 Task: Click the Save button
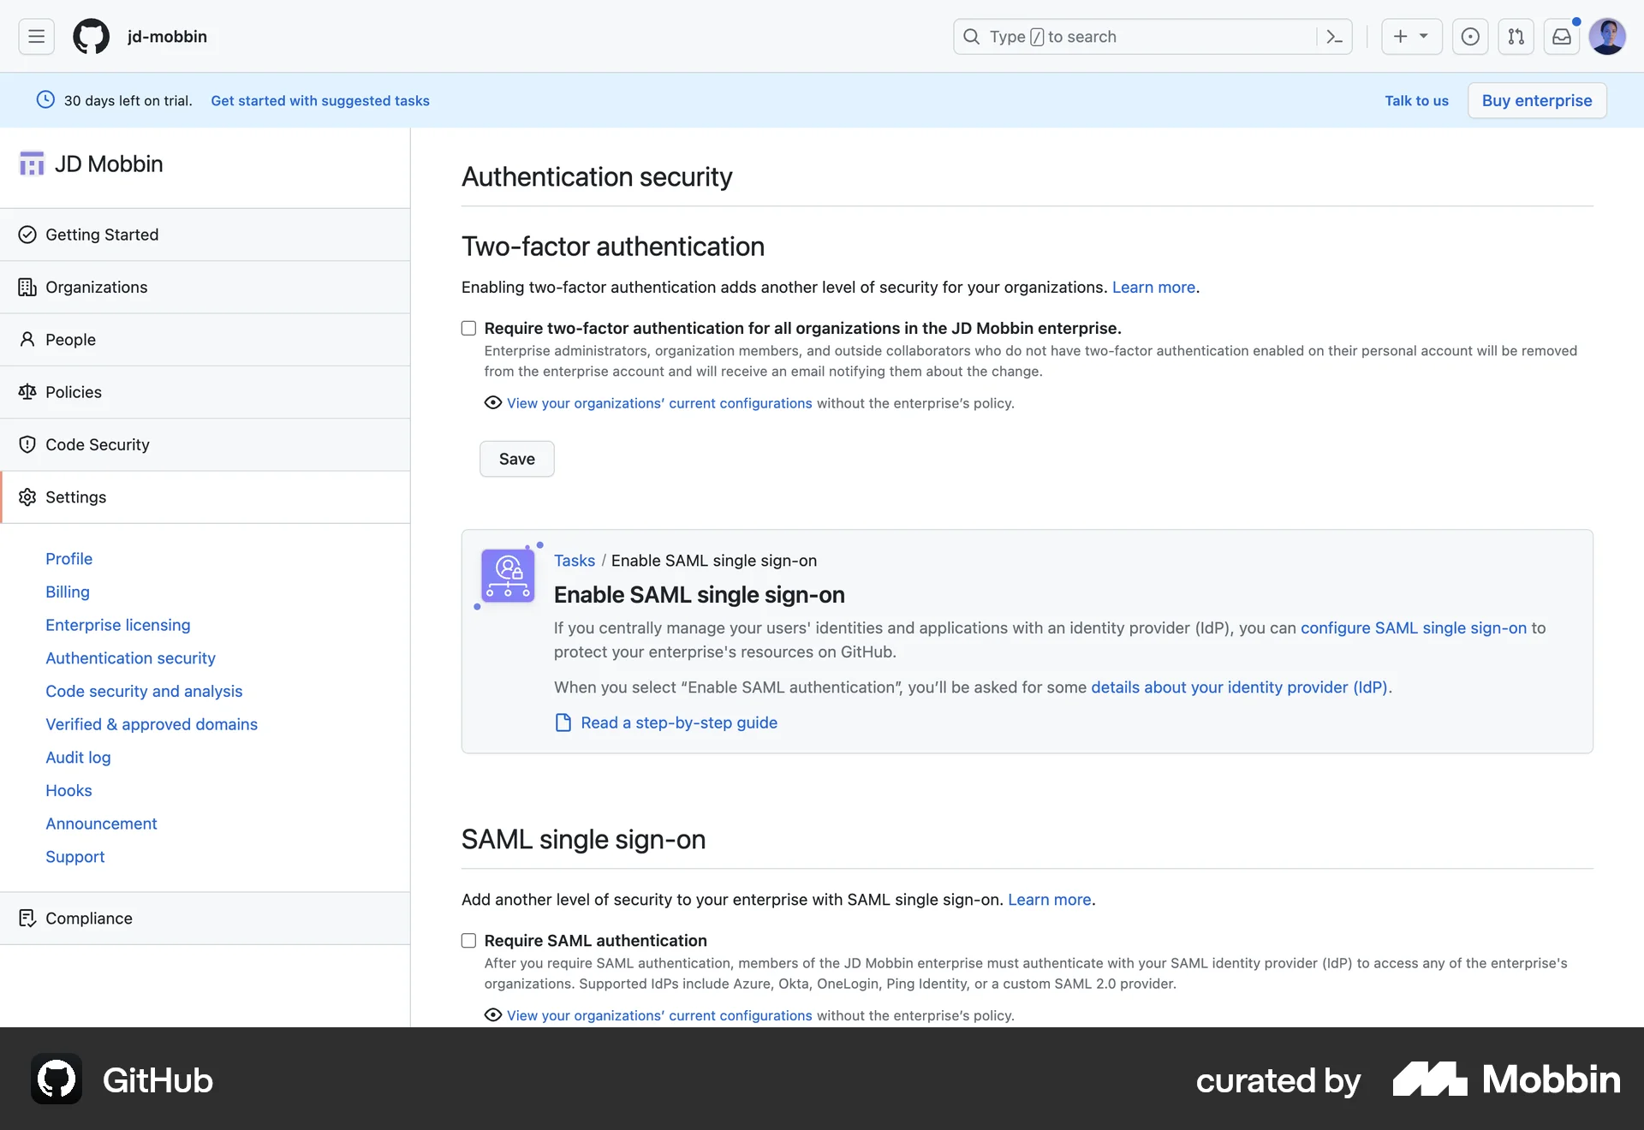coord(516,459)
